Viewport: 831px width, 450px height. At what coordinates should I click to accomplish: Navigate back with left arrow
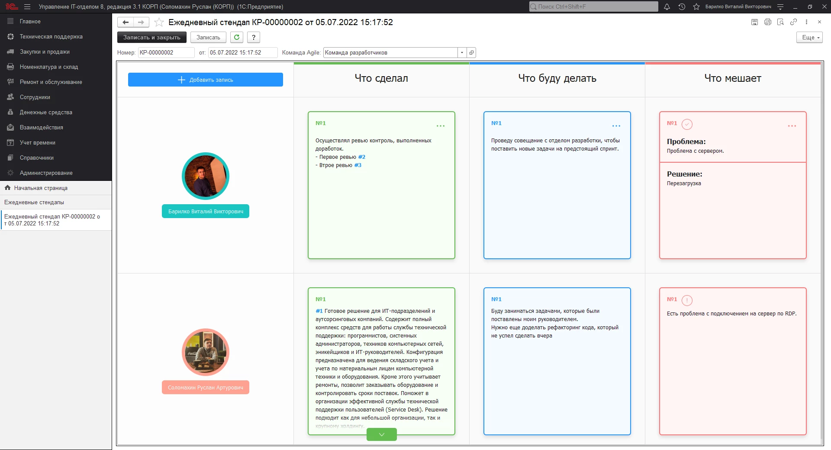(126, 22)
